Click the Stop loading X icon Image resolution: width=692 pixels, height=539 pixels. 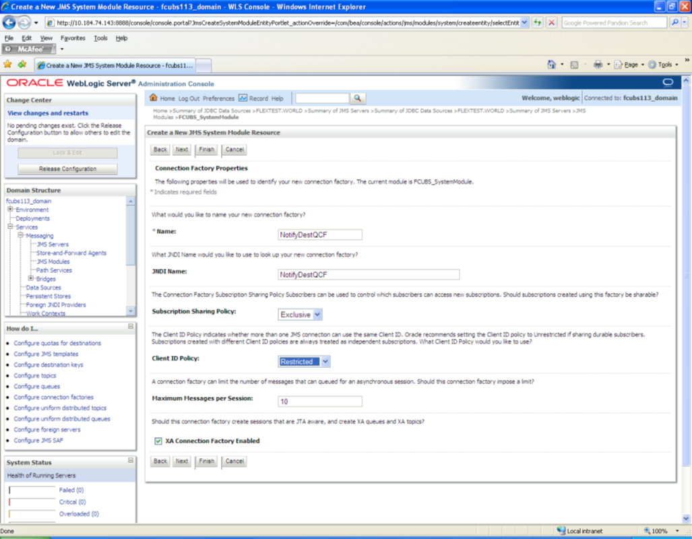pyautogui.click(x=552, y=22)
